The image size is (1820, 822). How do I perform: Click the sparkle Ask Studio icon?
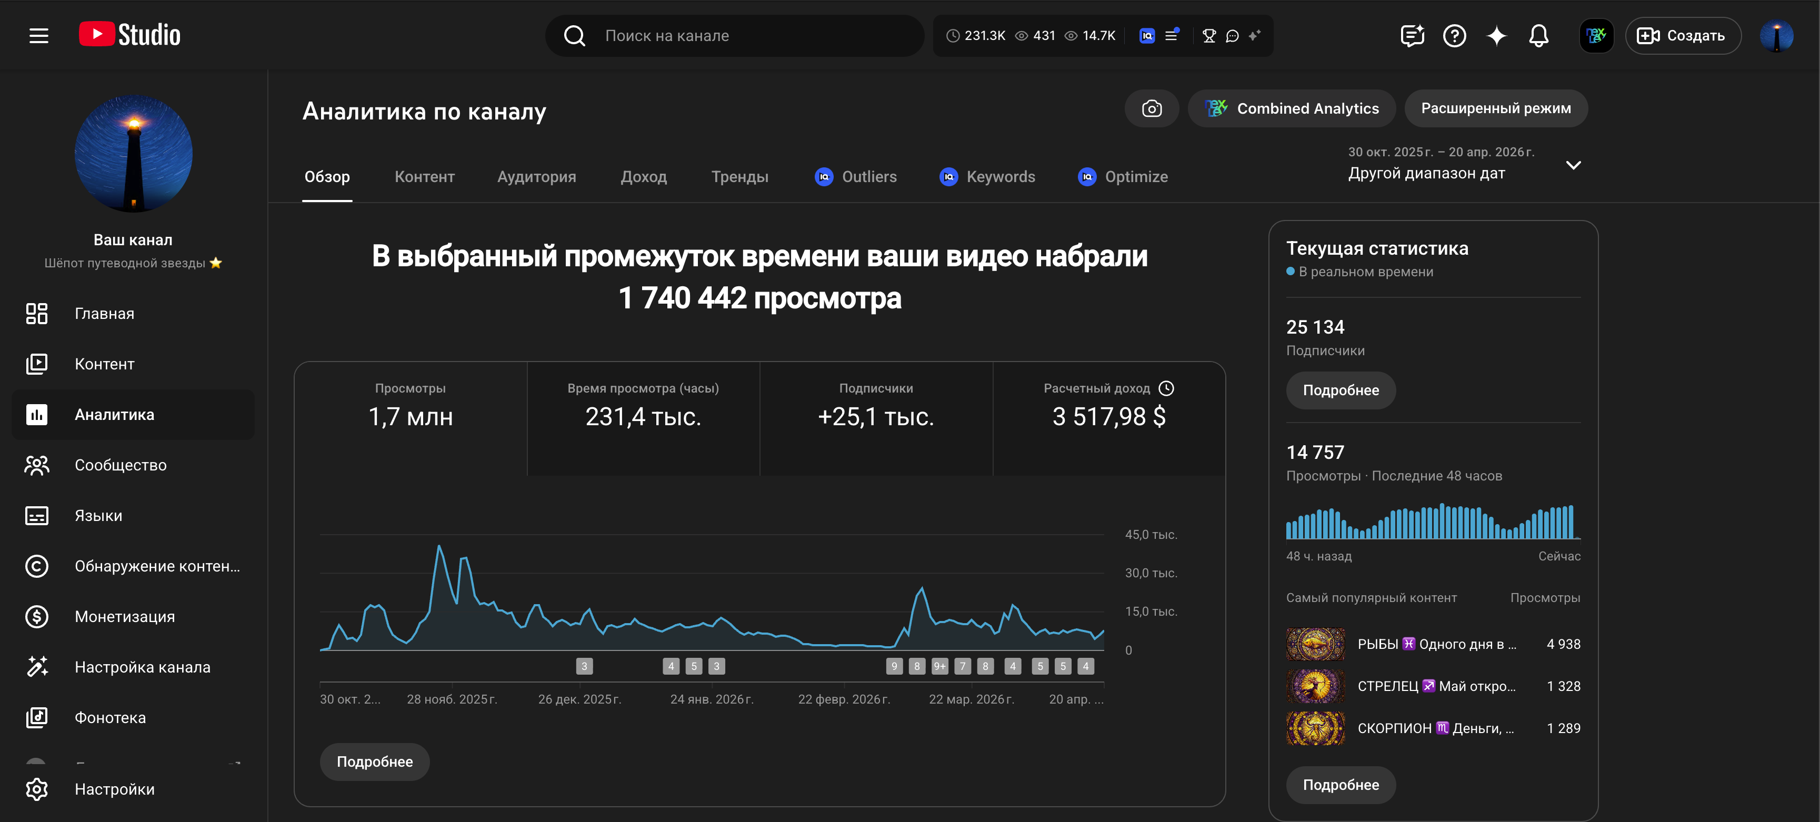pos(1496,35)
